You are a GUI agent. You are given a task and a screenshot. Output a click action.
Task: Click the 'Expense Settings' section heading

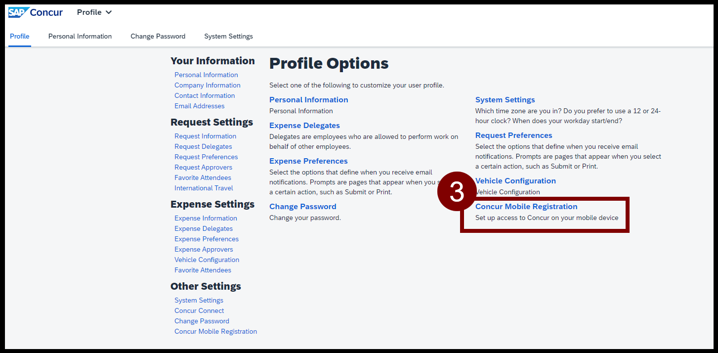pyautogui.click(x=212, y=204)
